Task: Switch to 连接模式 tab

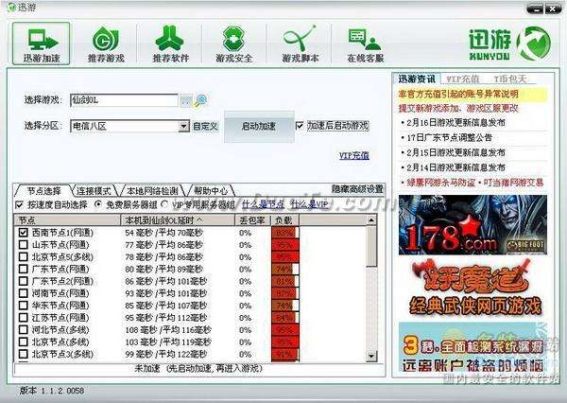Action: (94, 190)
